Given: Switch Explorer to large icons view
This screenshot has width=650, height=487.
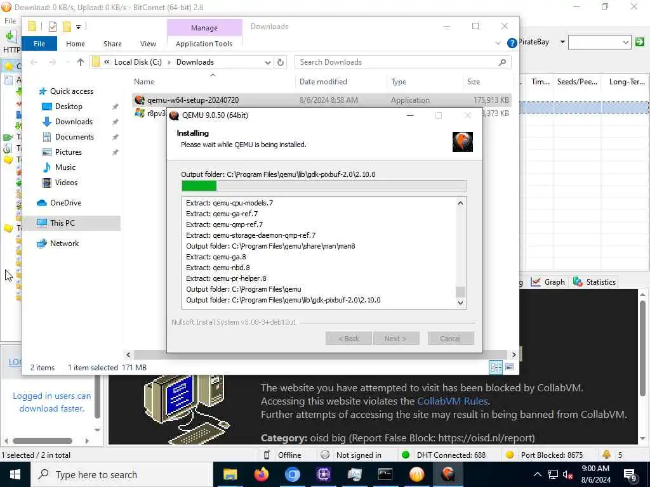Looking at the screenshot, I should coord(510,367).
